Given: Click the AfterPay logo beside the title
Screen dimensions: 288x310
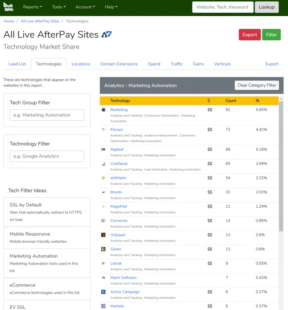Looking at the screenshot, I should click(x=107, y=35).
